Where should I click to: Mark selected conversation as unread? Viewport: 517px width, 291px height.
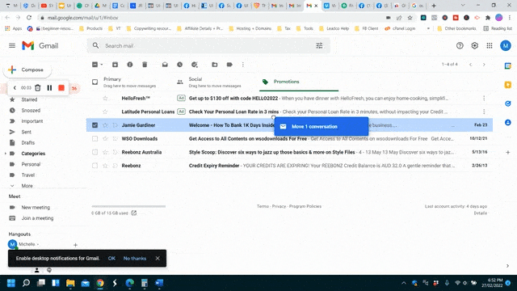point(165,65)
